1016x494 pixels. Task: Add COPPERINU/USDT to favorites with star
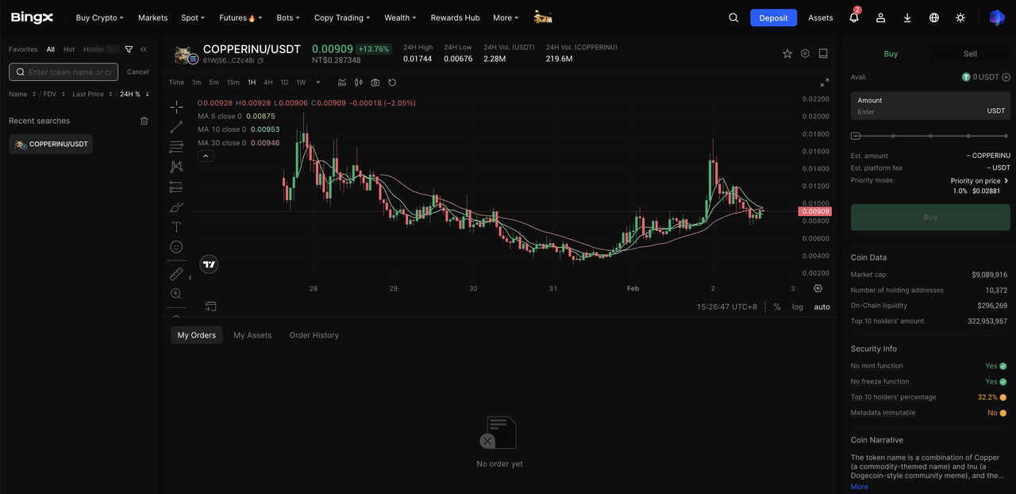787,54
